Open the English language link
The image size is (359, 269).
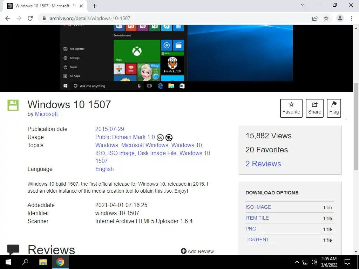click(104, 169)
